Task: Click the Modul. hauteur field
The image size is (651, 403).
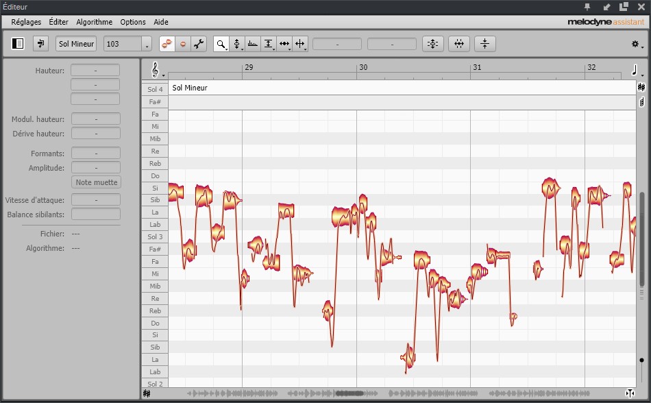Action: (x=96, y=119)
